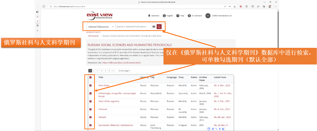The height and width of the screenshot is (131, 317).
Task: Open the Persistent URL link
Action: [x=122, y=63]
